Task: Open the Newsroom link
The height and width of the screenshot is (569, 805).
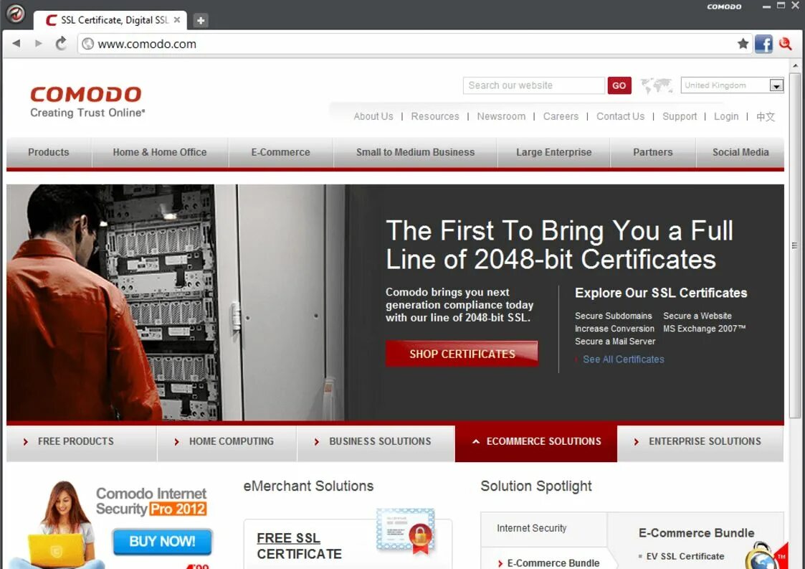Action: click(x=501, y=116)
